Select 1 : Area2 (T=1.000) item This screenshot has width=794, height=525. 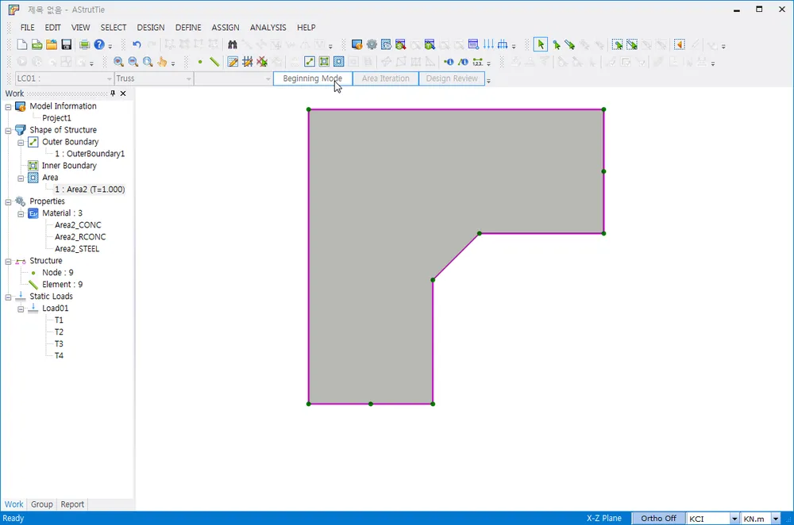[90, 190]
